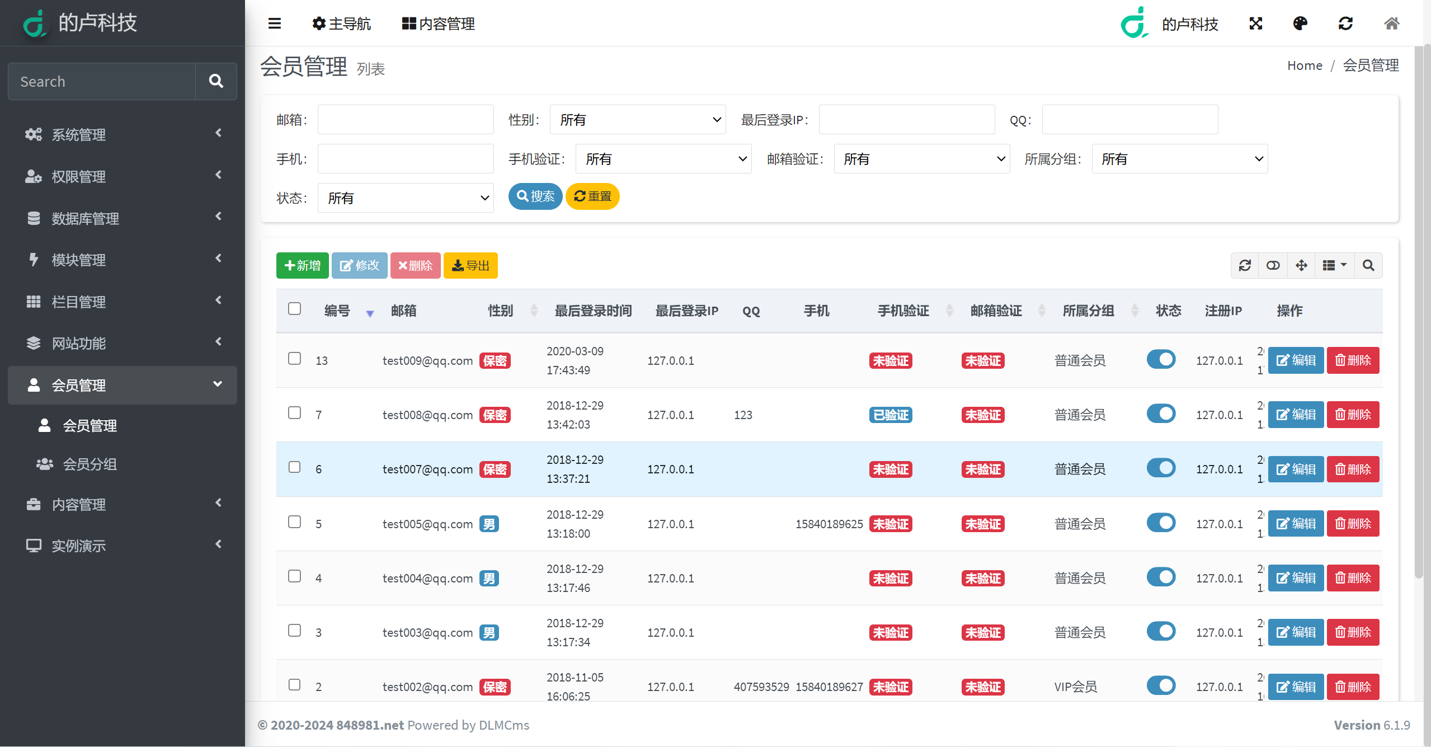The height and width of the screenshot is (747, 1431).
Task: Focus the 邮箱 filter input
Action: 406,120
